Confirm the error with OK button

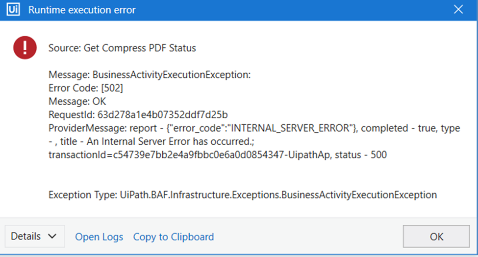pos(436,236)
